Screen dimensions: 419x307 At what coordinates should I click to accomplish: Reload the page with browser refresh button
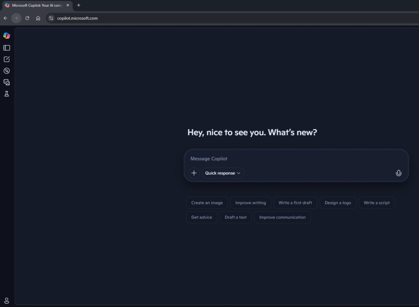point(27,18)
